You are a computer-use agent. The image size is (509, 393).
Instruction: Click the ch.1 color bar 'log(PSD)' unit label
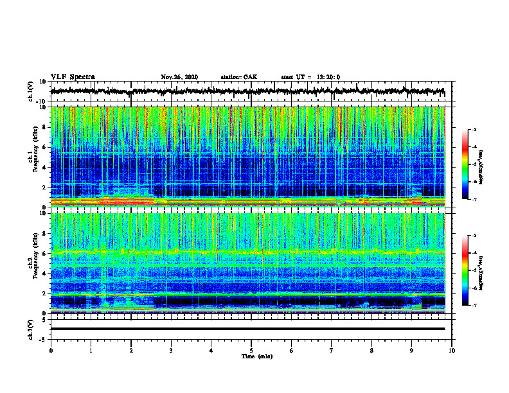(x=481, y=168)
